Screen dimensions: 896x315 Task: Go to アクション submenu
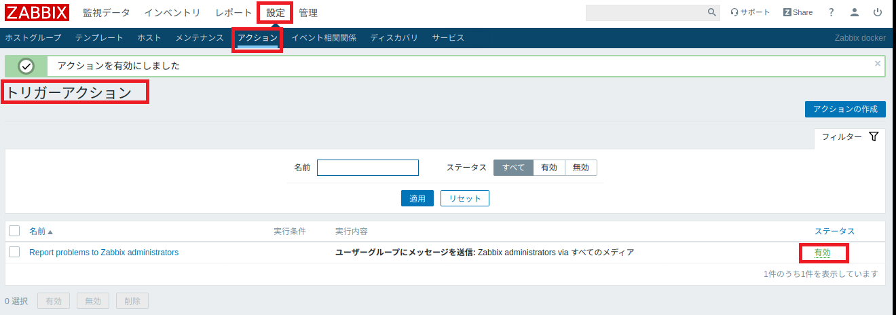point(258,38)
